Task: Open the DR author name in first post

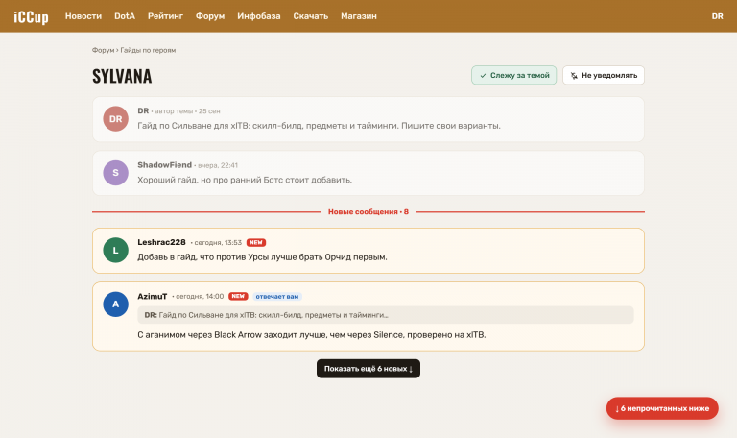Action: (x=143, y=111)
